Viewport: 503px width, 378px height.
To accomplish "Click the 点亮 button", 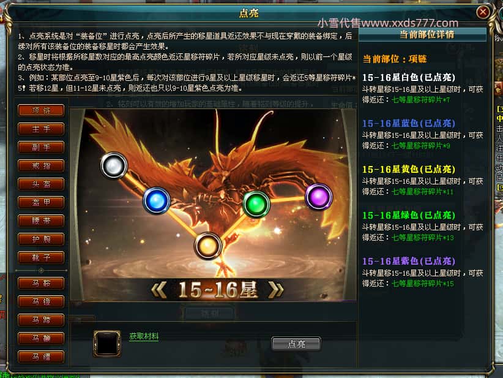I will pyautogui.click(x=296, y=344).
